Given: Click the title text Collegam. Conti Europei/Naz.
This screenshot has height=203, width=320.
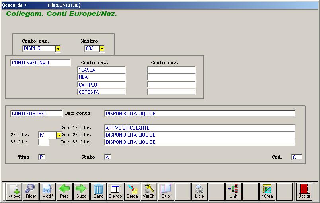Looking at the screenshot, I should tap(61, 14).
